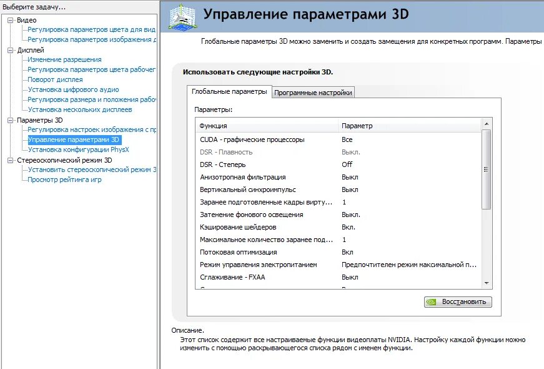544x369 pixels.
Task: Collapse the Дисплей tree section
Action: (x=11, y=51)
